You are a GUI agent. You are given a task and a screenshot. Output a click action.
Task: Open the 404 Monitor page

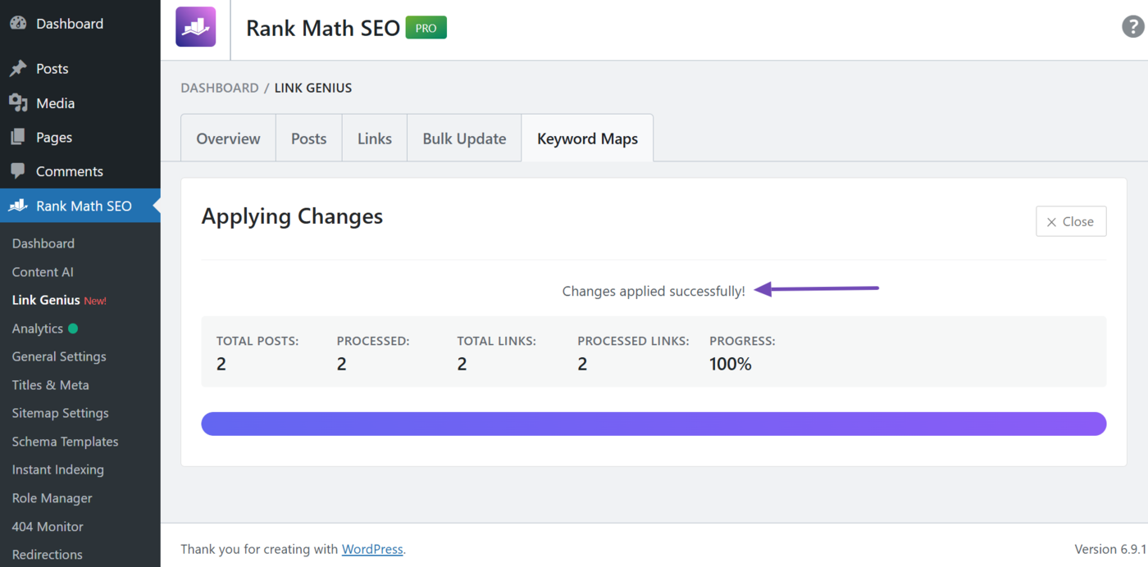pyautogui.click(x=48, y=527)
